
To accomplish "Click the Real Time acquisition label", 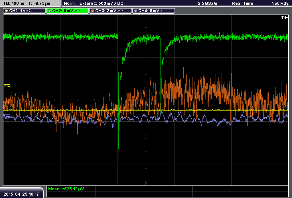I will coord(242,3).
